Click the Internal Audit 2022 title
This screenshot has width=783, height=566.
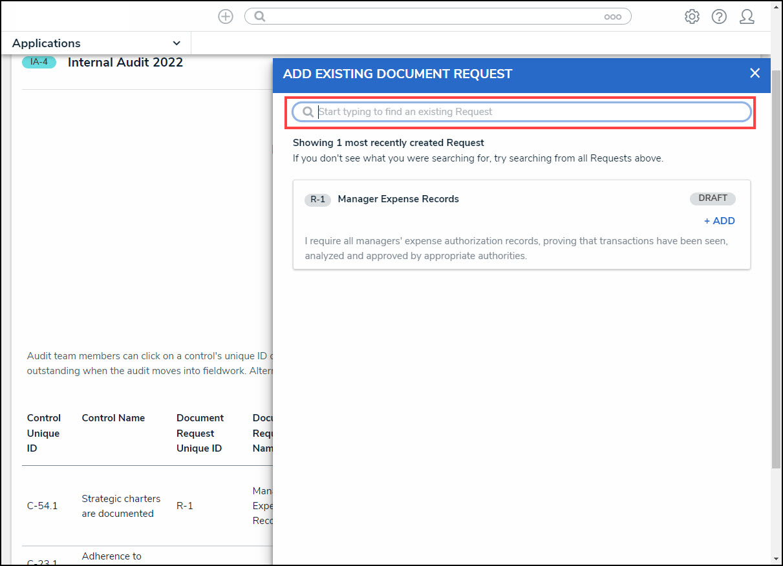(x=125, y=63)
